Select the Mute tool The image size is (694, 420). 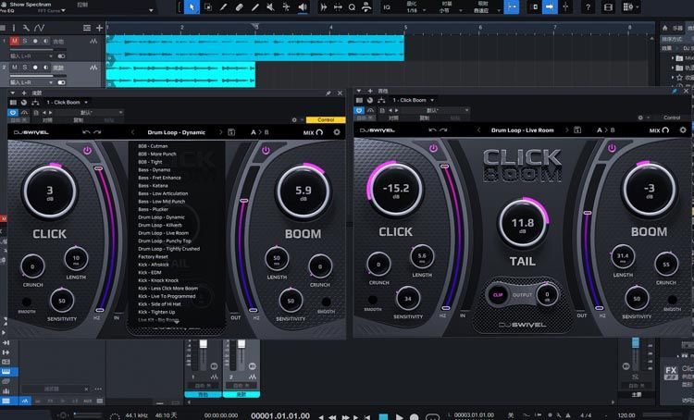[x=270, y=7]
